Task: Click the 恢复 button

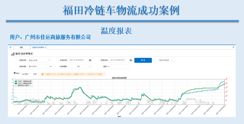Action: coord(35,74)
